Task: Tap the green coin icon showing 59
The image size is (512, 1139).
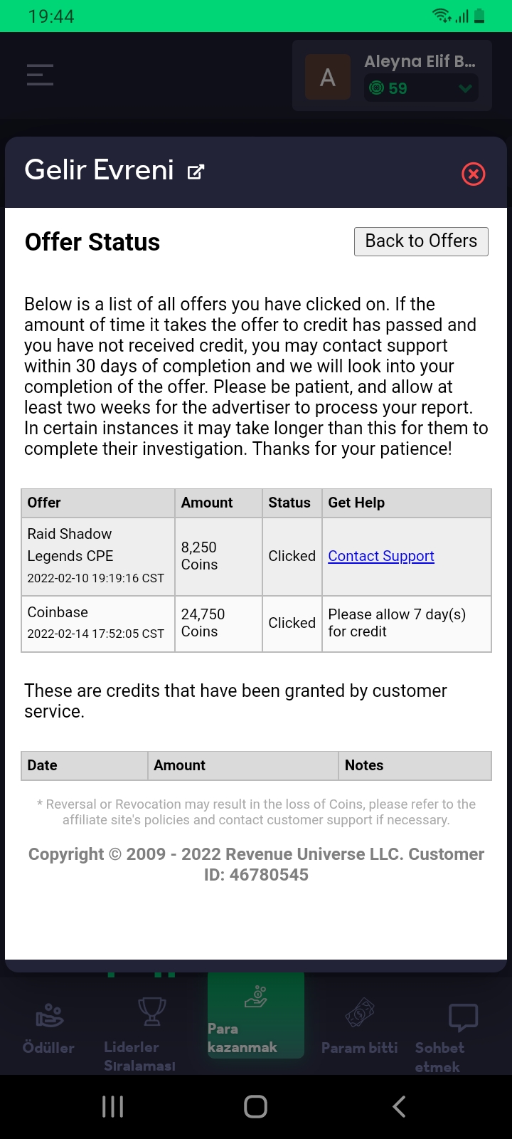Action: (377, 88)
